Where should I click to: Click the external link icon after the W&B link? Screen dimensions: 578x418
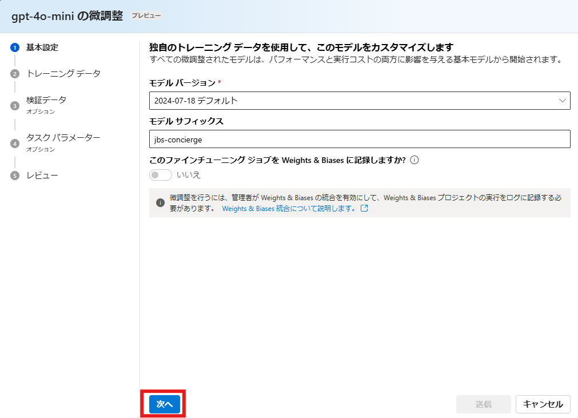(364, 208)
